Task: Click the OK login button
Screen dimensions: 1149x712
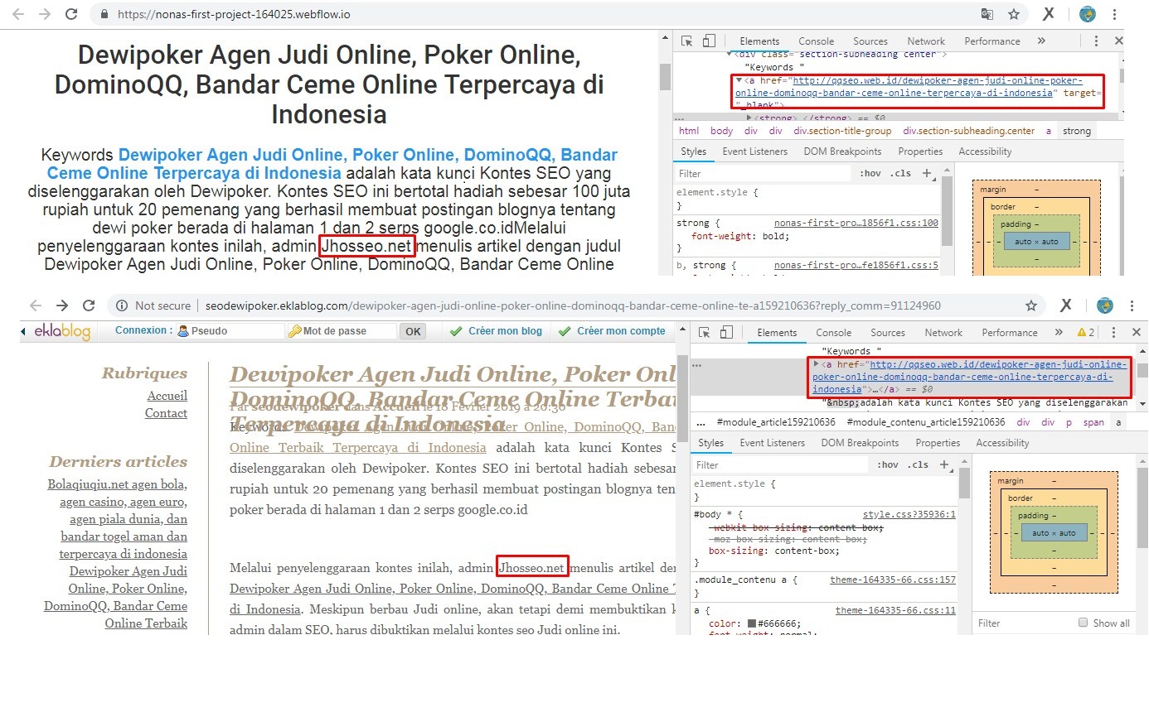Action: [x=413, y=331]
